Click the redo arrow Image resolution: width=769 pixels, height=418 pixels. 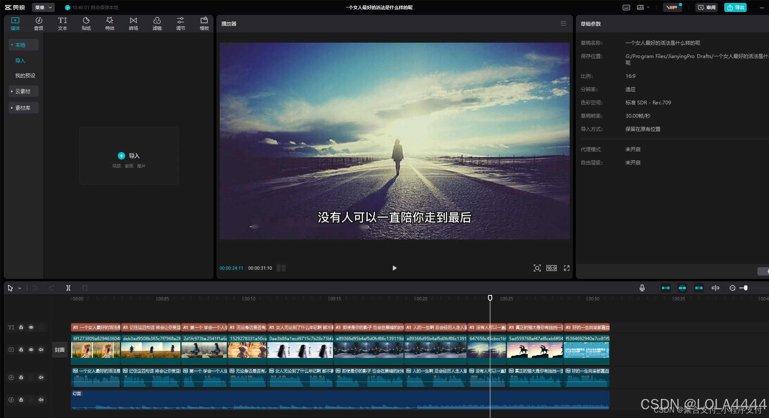[52, 288]
